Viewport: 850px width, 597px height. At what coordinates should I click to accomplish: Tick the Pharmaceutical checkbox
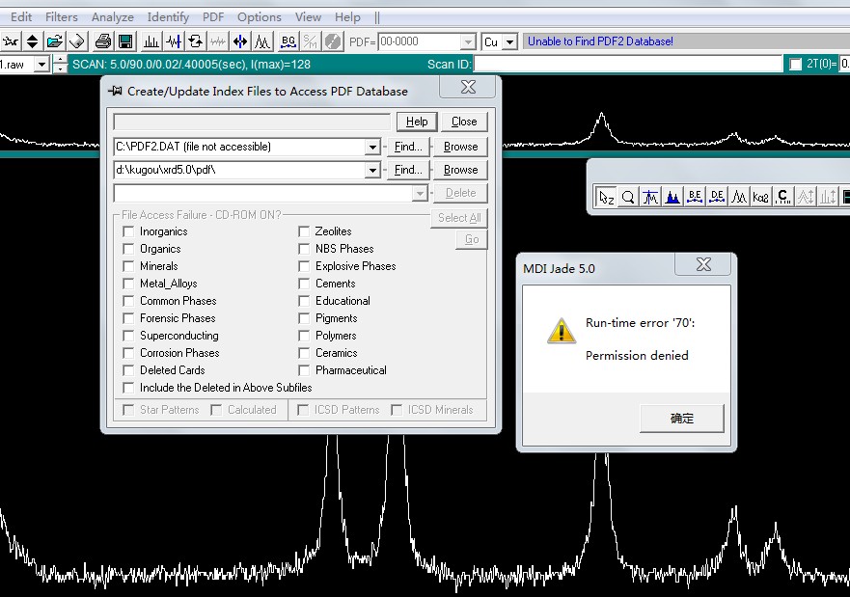click(x=304, y=370)
